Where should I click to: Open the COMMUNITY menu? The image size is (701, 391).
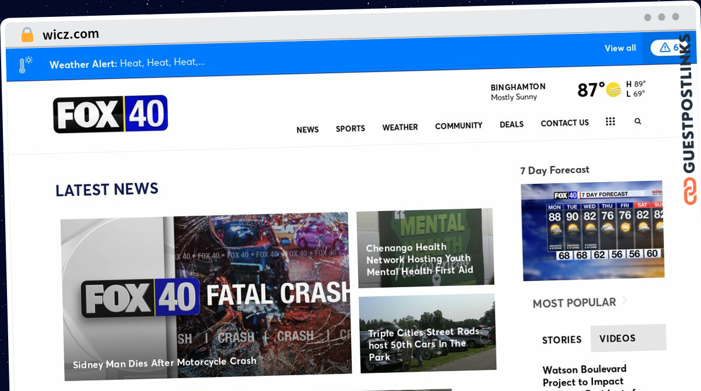coord(459,125)
